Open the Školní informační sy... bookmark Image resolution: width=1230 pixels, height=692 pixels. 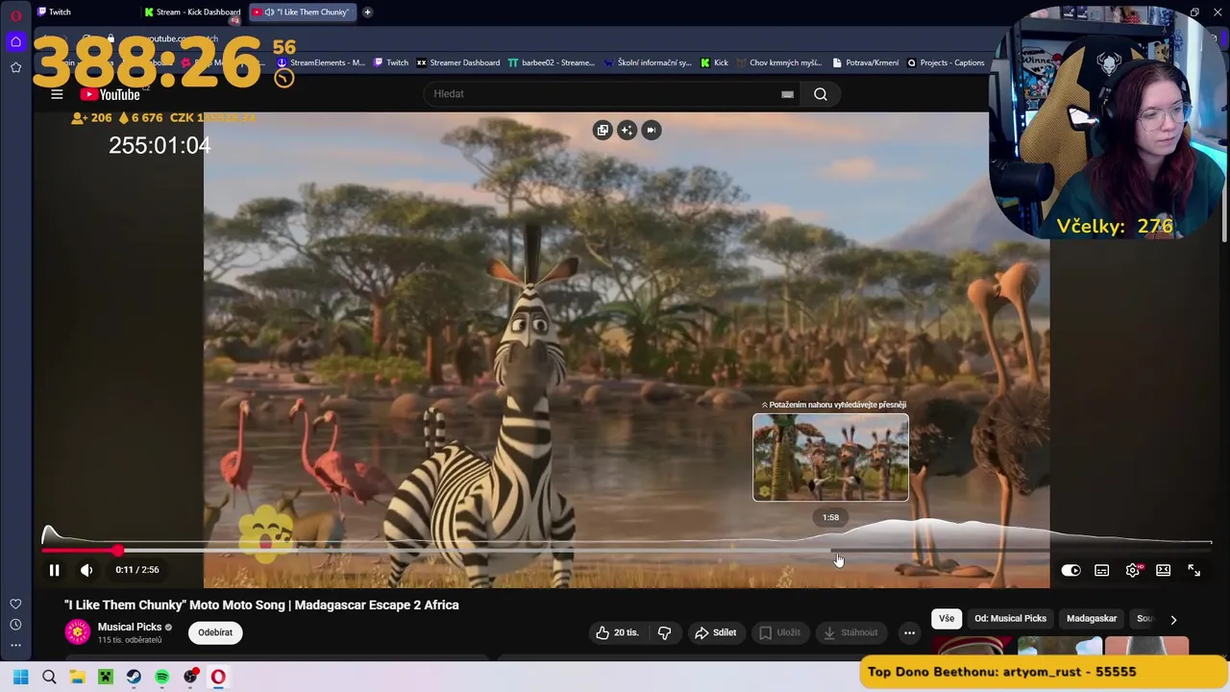pyautogui.click(x=648, y=62)
